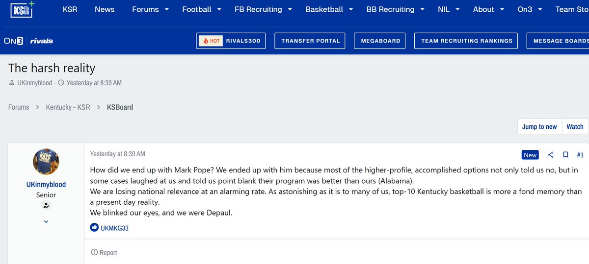Open the About menu item
589x264 pixels.
[483, 9]
